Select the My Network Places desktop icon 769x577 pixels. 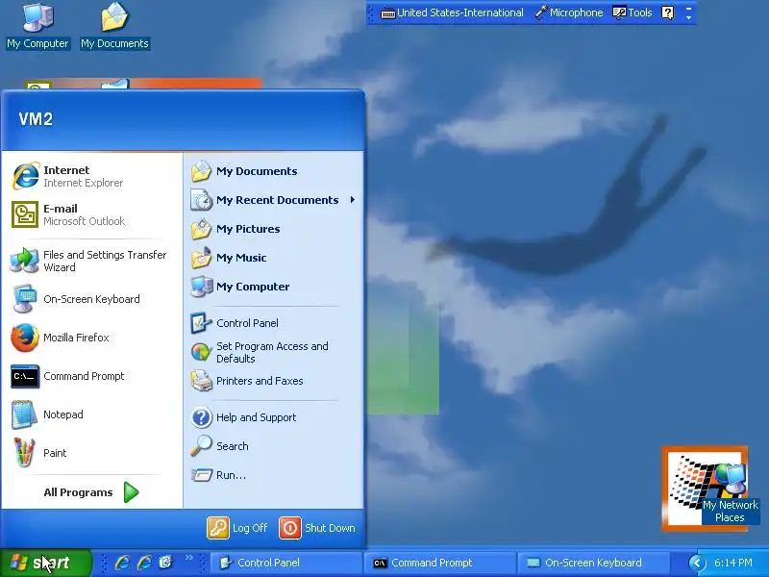coord(730,492)
